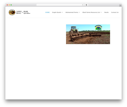Click the Ministry of Agriculture logo text

coord(23,12)
